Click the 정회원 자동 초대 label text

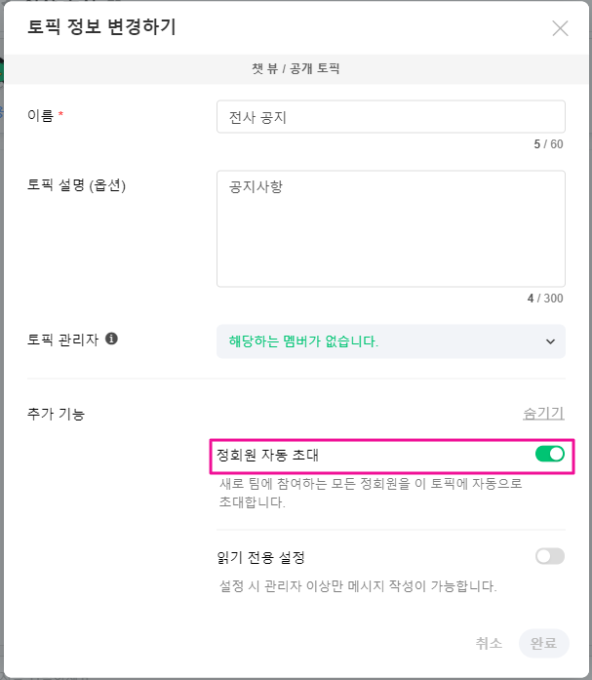point(267,455)
